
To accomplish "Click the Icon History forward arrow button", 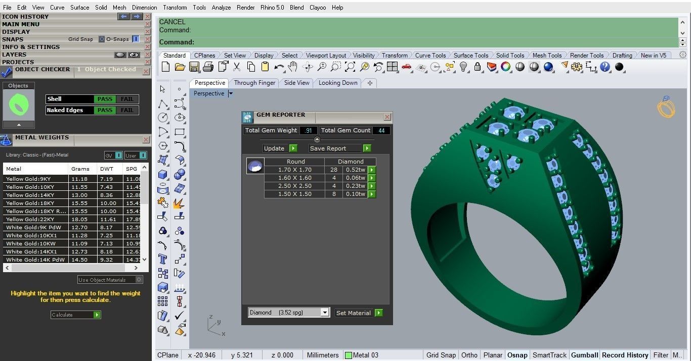I will point(137,17).
